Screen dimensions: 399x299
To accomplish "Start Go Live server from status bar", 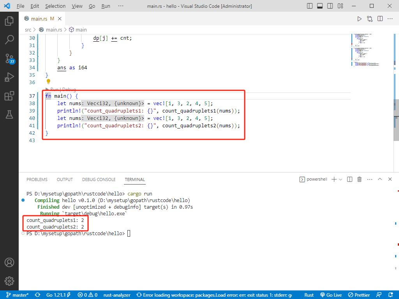I will [331, 295].
